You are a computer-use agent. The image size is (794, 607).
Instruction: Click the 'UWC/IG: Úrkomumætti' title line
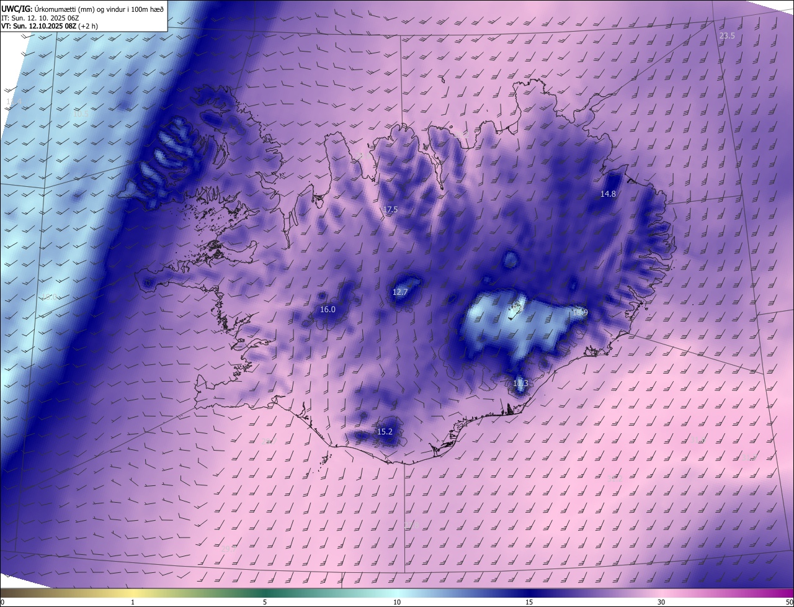83,8
